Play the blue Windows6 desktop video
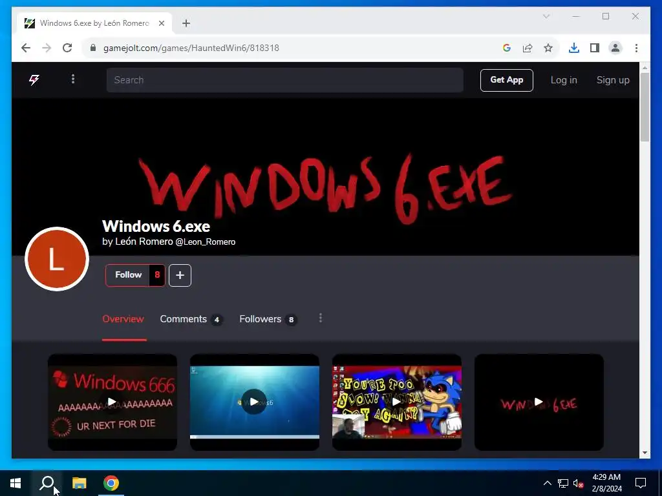 255,402
